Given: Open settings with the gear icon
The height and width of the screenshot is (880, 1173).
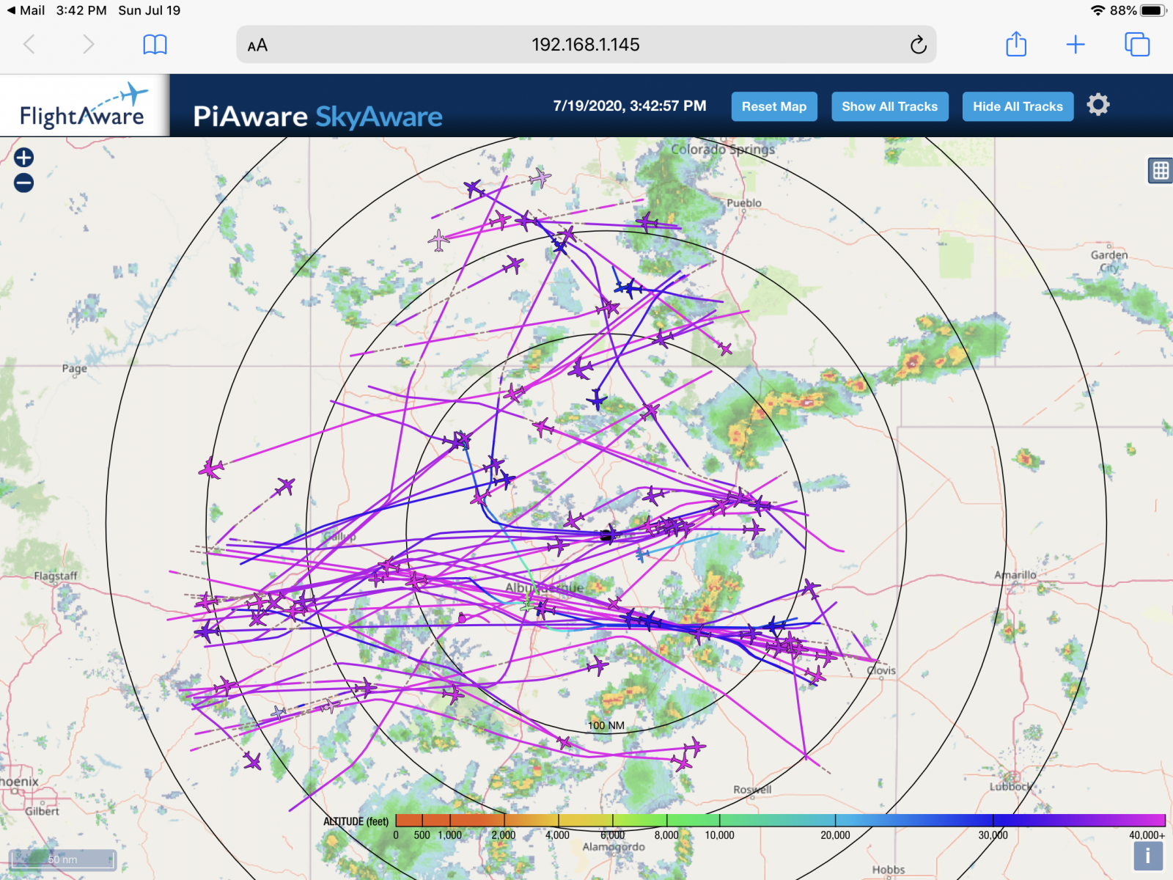Looking at the screenshot, I should click(1098, 105).
